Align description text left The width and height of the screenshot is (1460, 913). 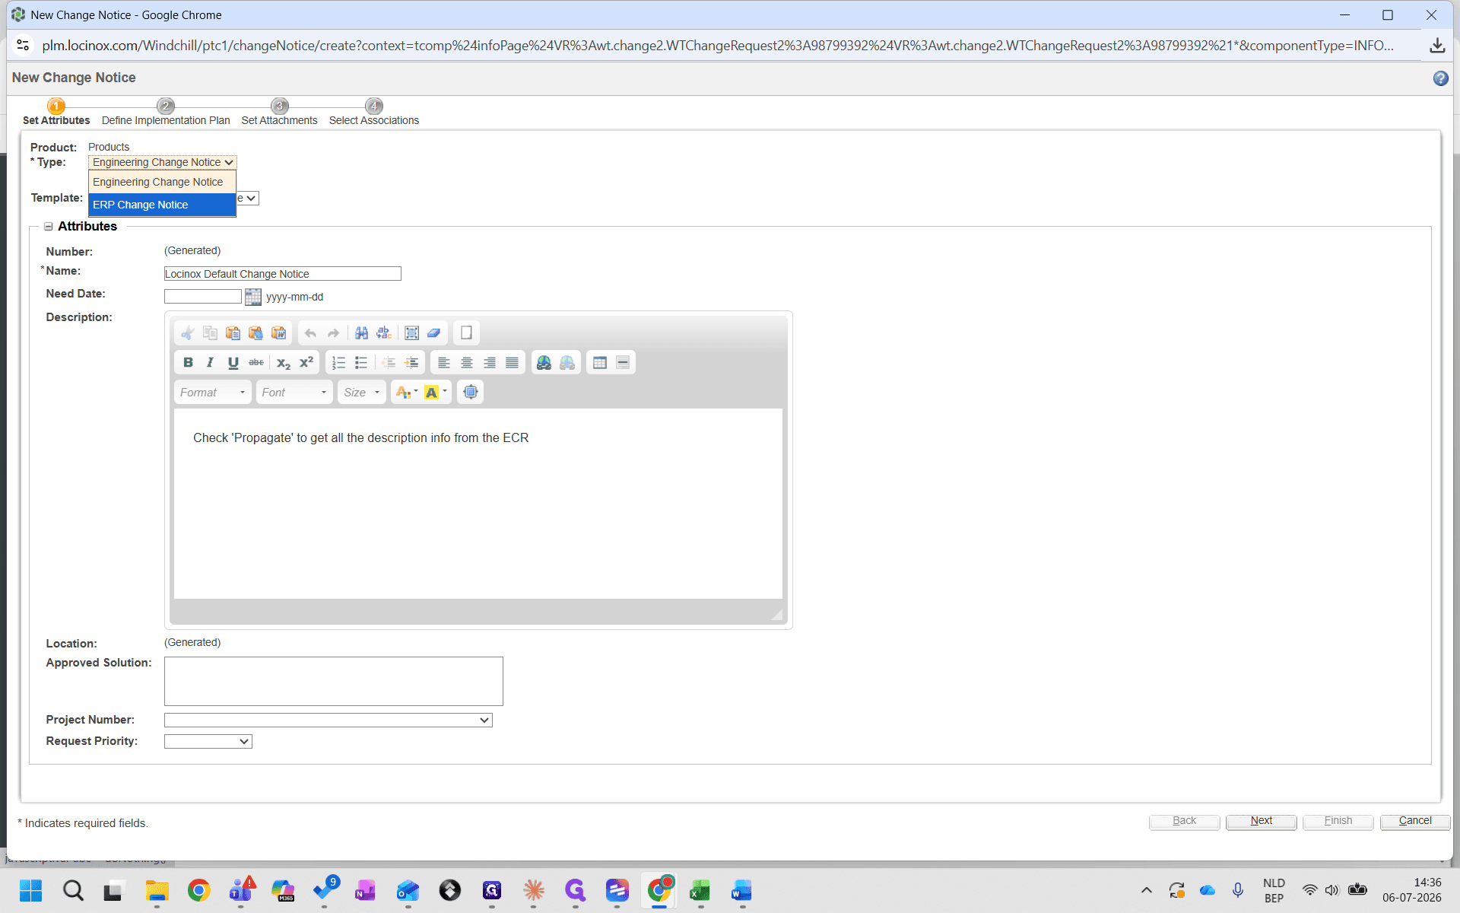pyautogui.click(x=444, y=363)
